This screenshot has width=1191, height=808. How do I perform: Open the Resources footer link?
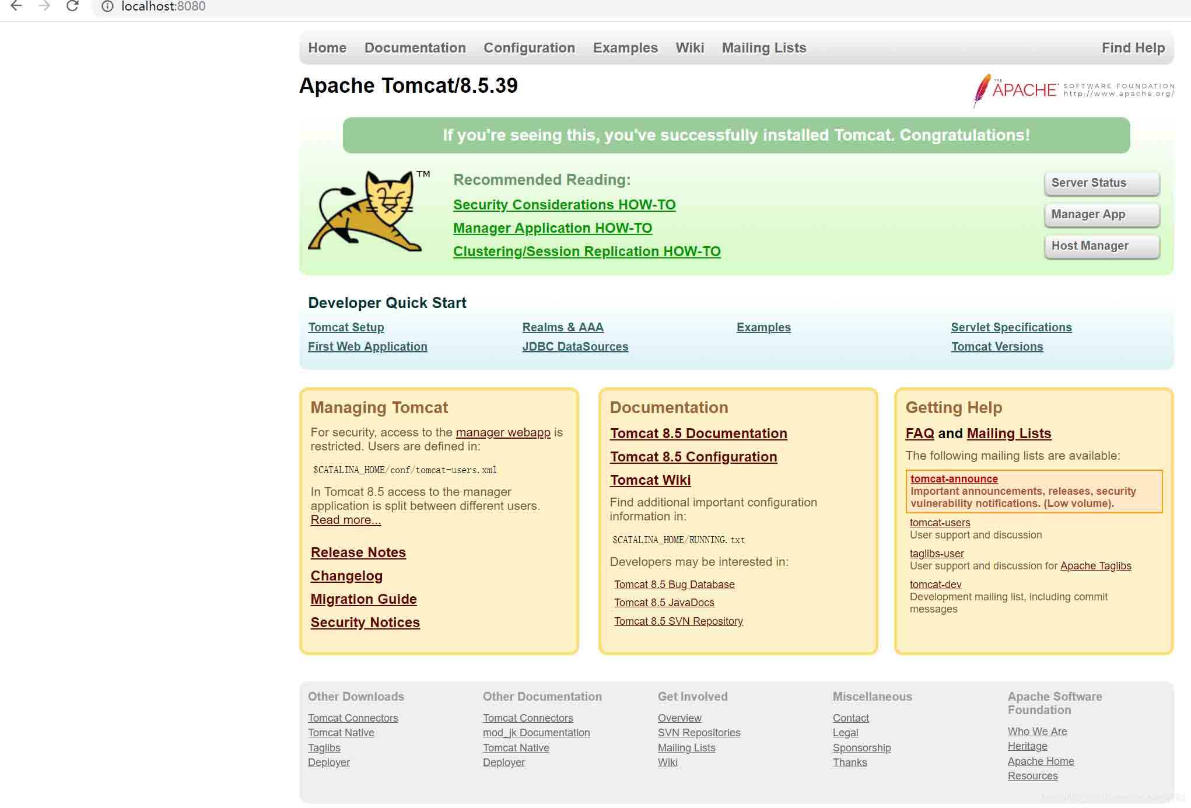tap(1032, 776)
